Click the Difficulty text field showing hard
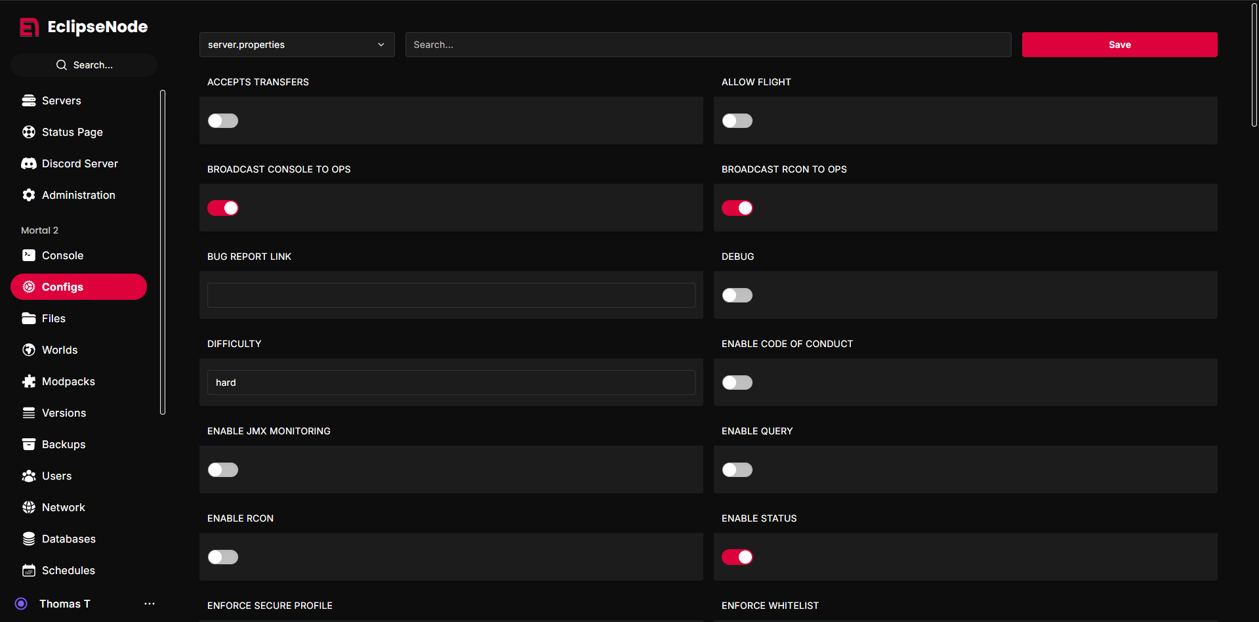This screenshot has height=622, width=1259. (x=451, y=382)
